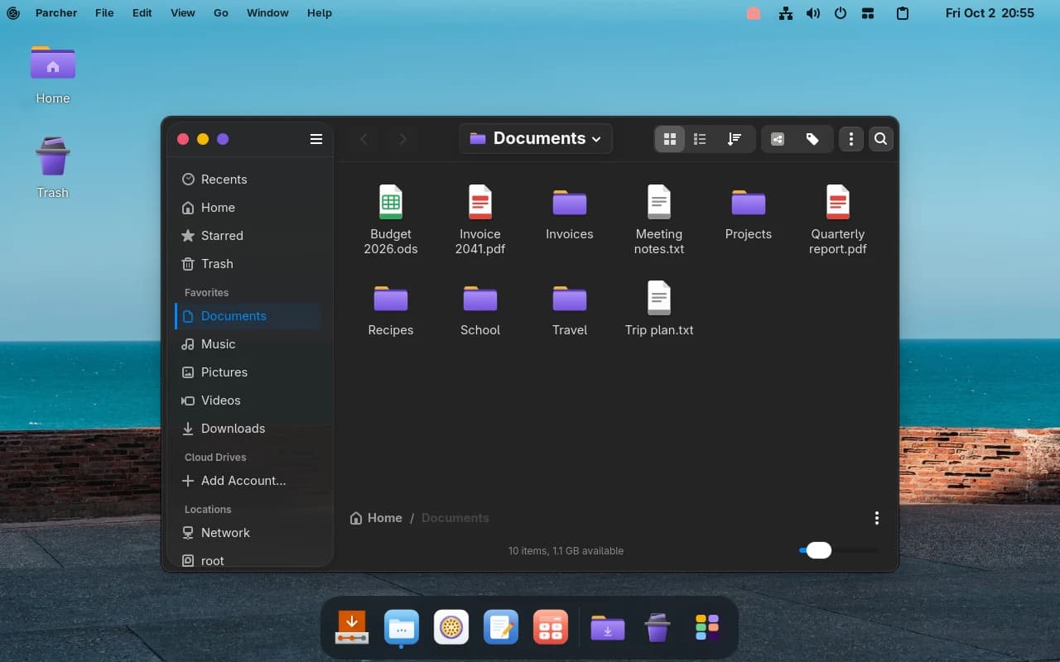This screenshot has height=662, width=1060.
Task: Open Recents in the sidebar
Action: click(x=248, y=180)
